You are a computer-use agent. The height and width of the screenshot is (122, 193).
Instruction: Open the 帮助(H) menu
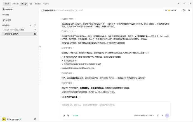(x=46, y=4)
